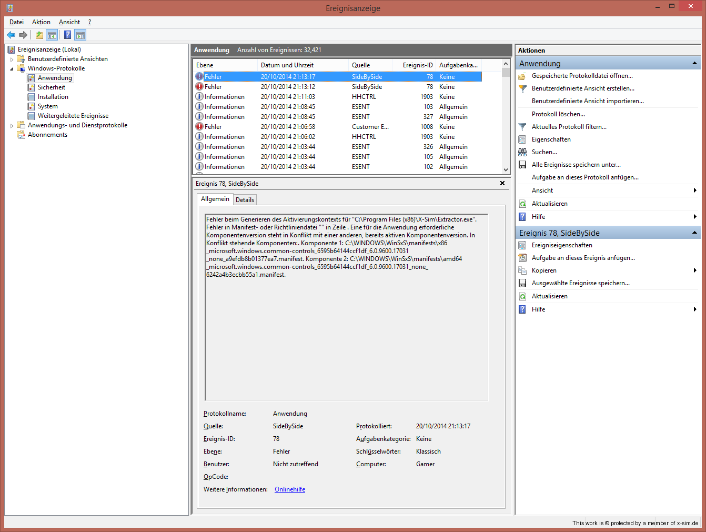Click the red error icon of Customer E... event
Viewport: 706px width, 532px height.
199,127
